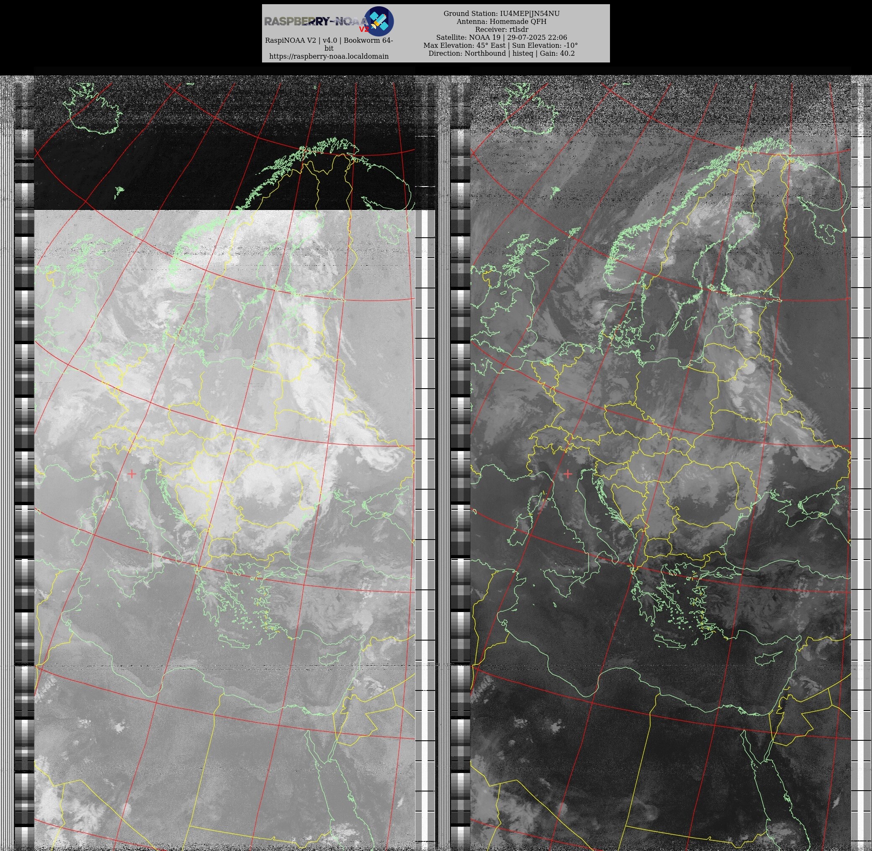872x851 pixels.
Task: Click the 'Antenna: Homemade QFH' line
Action: click(x=501, y=21)
